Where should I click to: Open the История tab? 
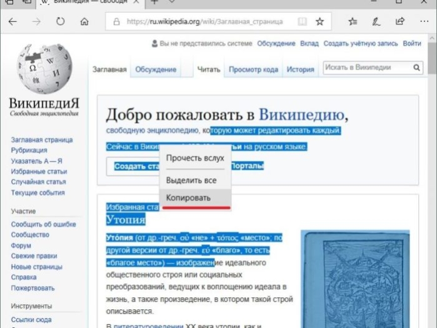[301, 69]
